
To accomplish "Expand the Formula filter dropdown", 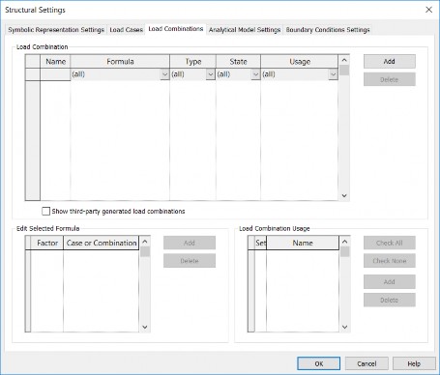I will tap(164, 74).
